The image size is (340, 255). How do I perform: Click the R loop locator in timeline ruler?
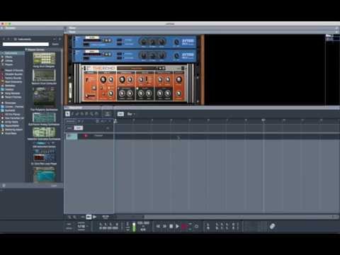pos(263,120)
